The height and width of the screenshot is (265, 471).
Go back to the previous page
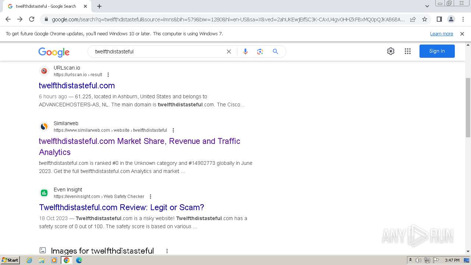pyautogui.click(x=8, y=19)
